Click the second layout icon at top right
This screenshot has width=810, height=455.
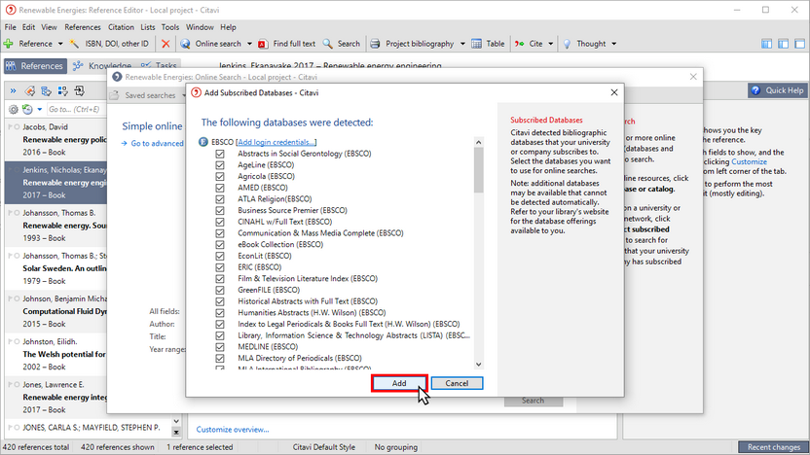[x=783, y=44]
